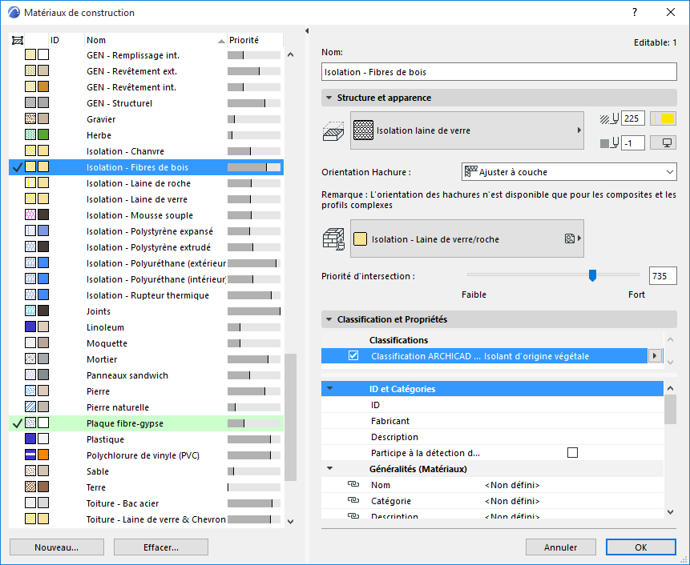Click the cut fill background pen icon

point(610,142)
